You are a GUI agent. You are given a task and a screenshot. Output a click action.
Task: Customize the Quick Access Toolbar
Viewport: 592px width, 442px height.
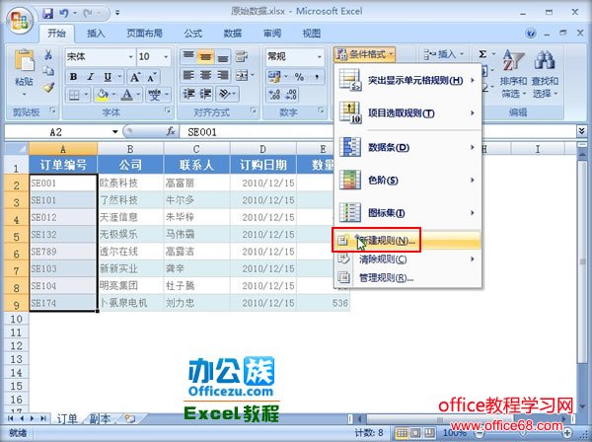point(117,13)
